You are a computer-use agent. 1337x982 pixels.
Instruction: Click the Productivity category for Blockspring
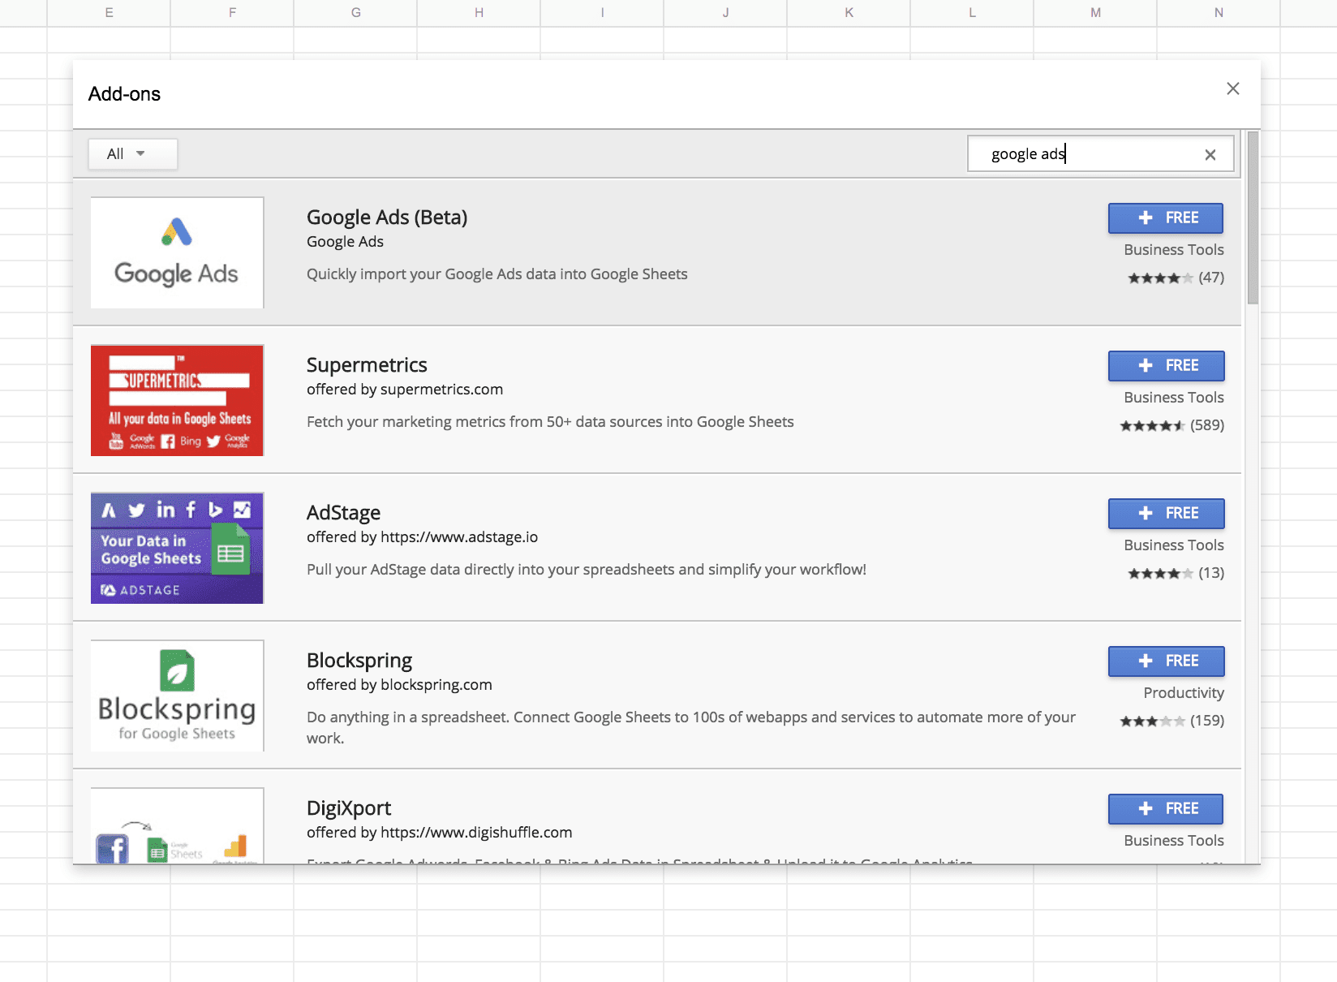(1184, 692)
